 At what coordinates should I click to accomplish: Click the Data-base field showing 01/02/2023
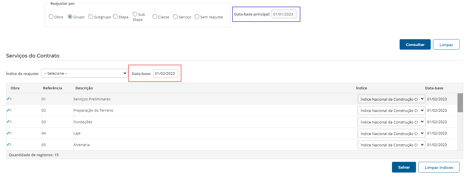pos(165,73)
